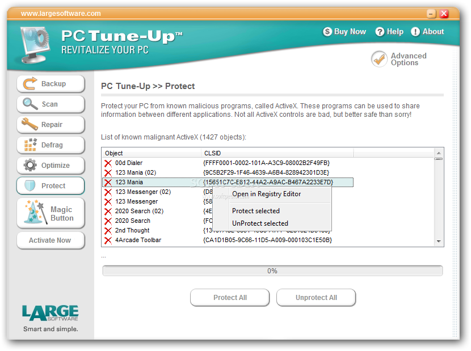Click the Unprotect All button
Screen dimensions: 471x351
click(x=316, y=298)
